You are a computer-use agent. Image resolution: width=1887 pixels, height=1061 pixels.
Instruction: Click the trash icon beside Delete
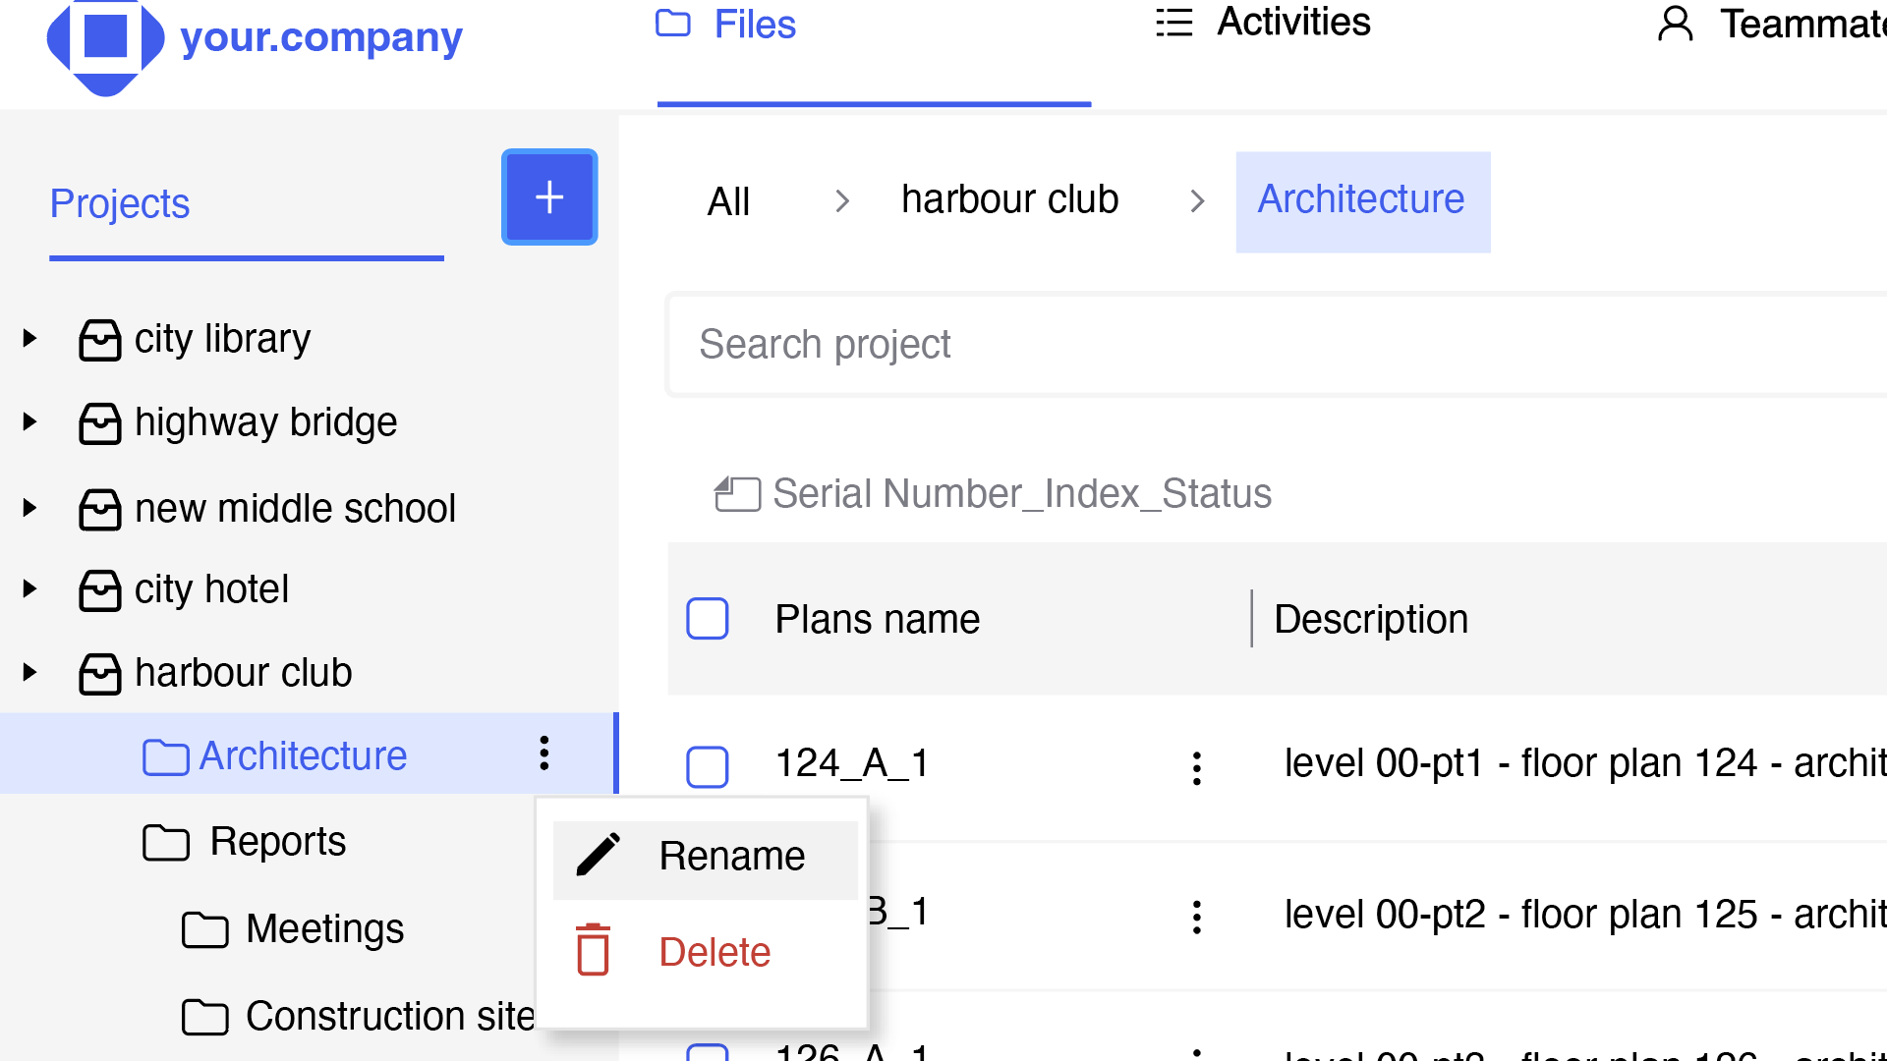(593, 950)
